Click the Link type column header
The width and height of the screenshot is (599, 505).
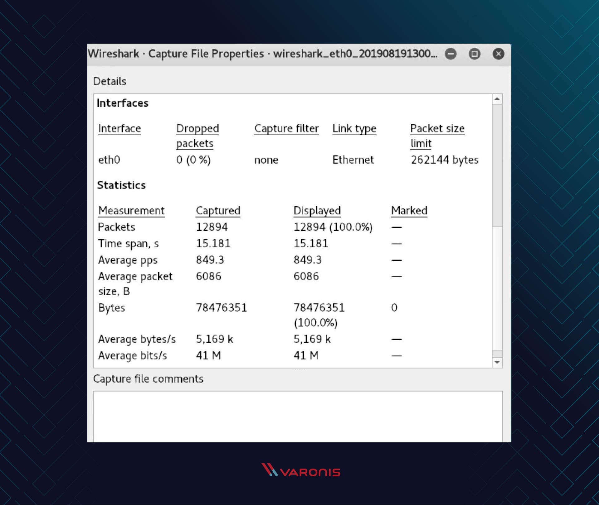(x=354, y=129)
